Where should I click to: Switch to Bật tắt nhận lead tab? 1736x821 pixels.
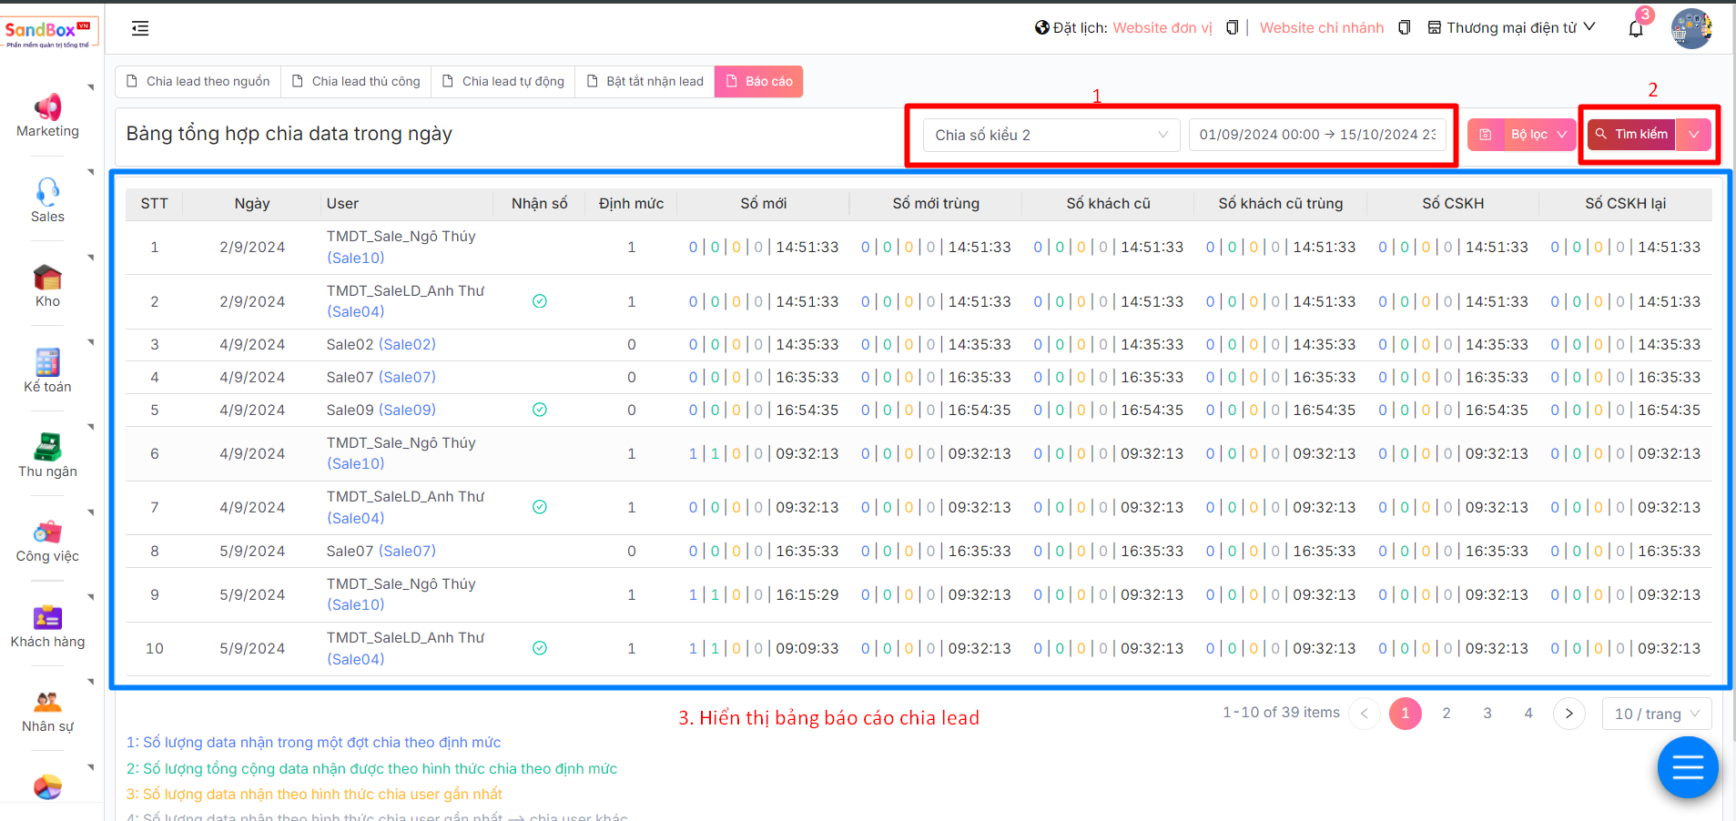tap(645, 81)
